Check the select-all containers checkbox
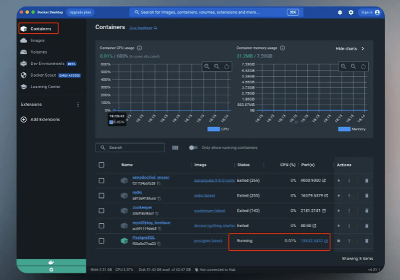Image resolution: width=400 pixels, height=280 pixels. [x=101, y=165]
